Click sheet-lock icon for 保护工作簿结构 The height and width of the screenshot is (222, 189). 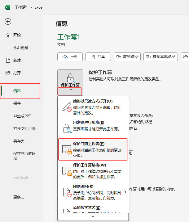point(67,171)
